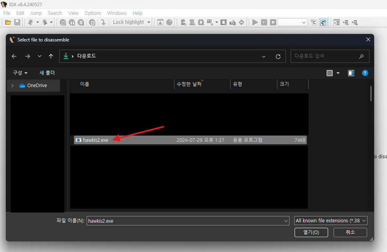Stop the debugged process with the stop icon

coord(273,22)
